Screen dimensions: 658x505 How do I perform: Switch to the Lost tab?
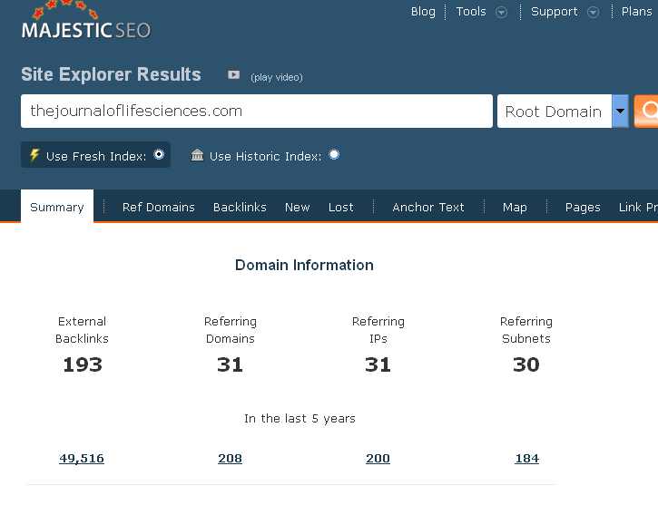[340, 207]
